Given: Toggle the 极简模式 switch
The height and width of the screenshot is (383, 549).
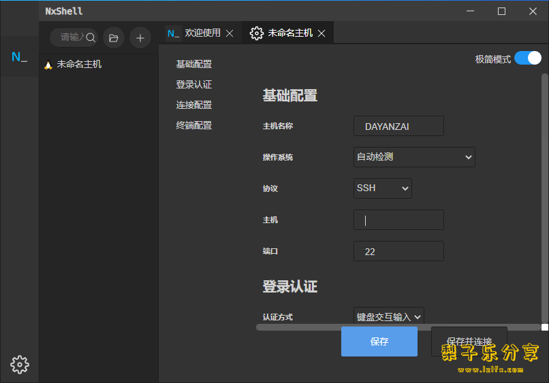Looking at the screenshot, I should (528, 58).
